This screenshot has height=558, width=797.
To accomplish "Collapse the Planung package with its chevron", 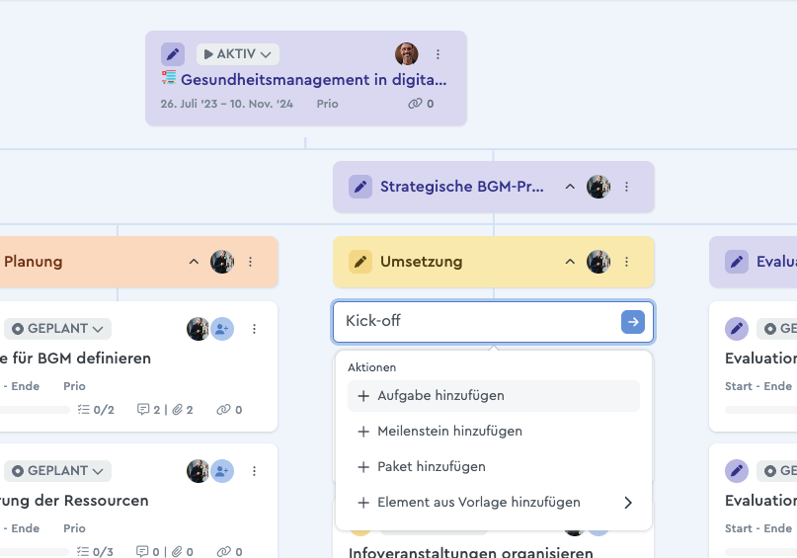I will tap(194, 262).
